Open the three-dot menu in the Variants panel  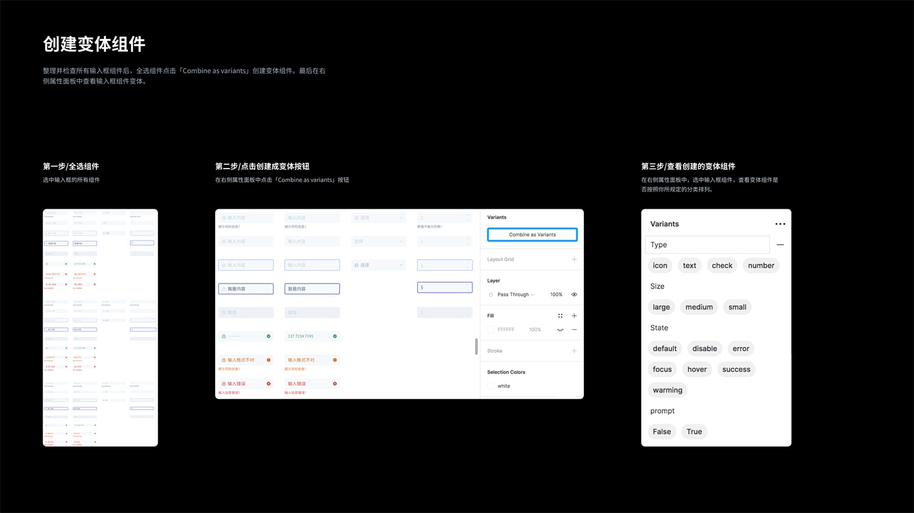(780, 224)
